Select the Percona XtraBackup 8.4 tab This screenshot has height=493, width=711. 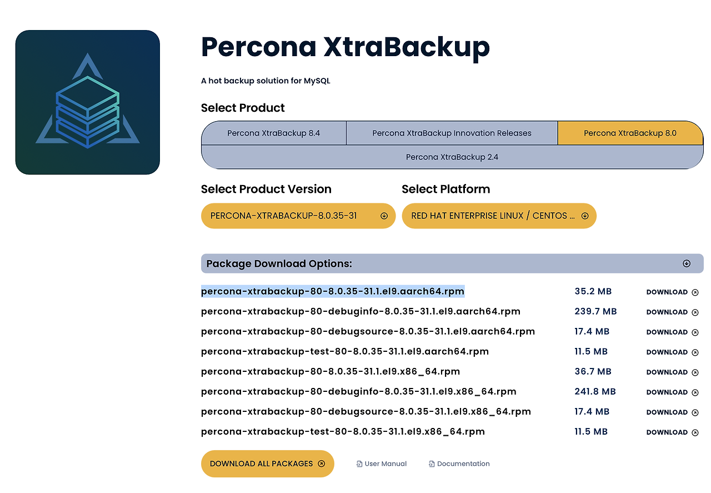click(274, 133)
